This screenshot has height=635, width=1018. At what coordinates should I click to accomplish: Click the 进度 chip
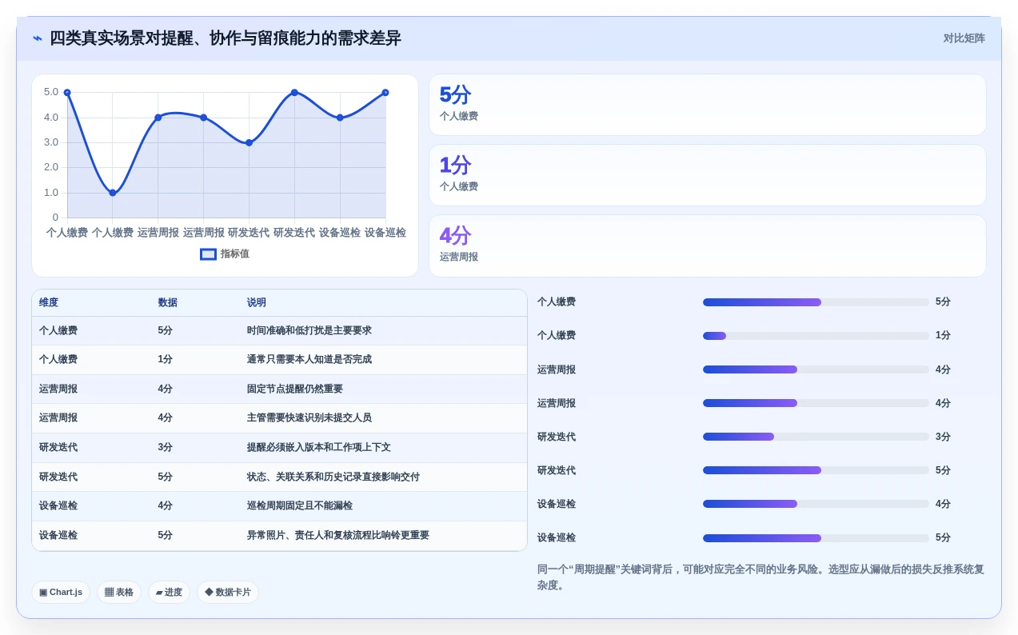[169, 592]
